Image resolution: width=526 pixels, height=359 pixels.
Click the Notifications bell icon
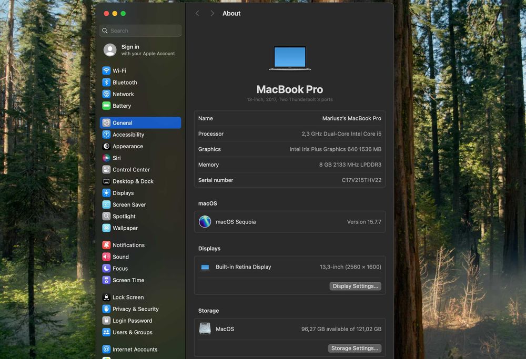(106, 245)
